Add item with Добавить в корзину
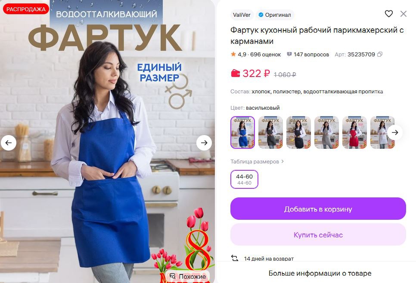Screen dimensions: 416x283 (x=318, y=209)
